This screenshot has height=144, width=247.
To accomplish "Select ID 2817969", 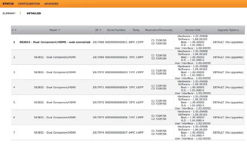I will point(98,57).
